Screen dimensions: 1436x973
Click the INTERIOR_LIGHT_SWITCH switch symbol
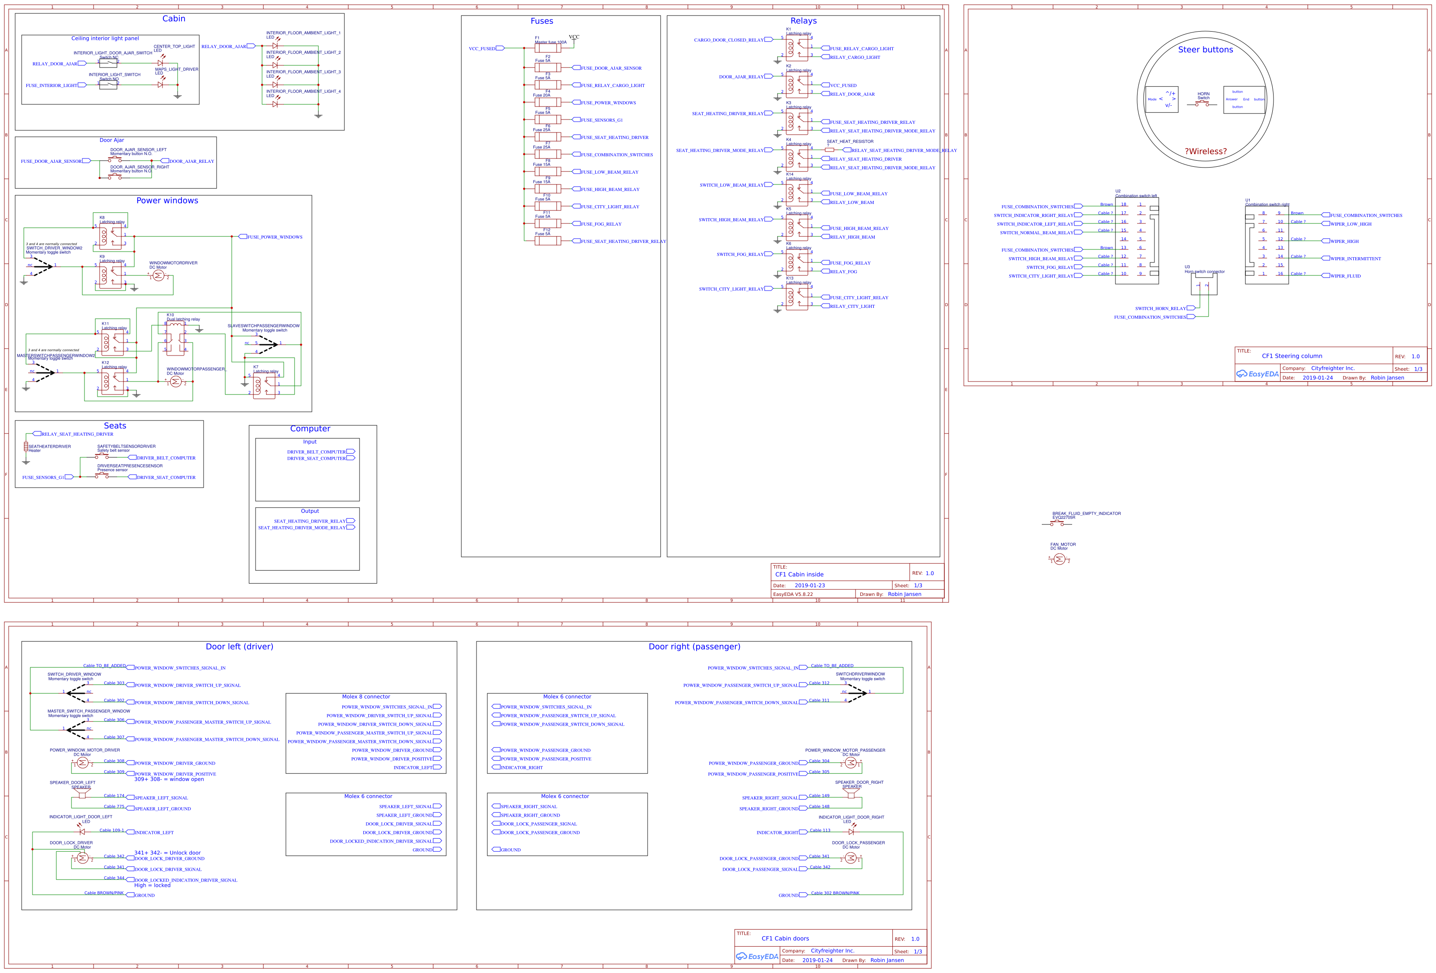[x=108, y=84]
